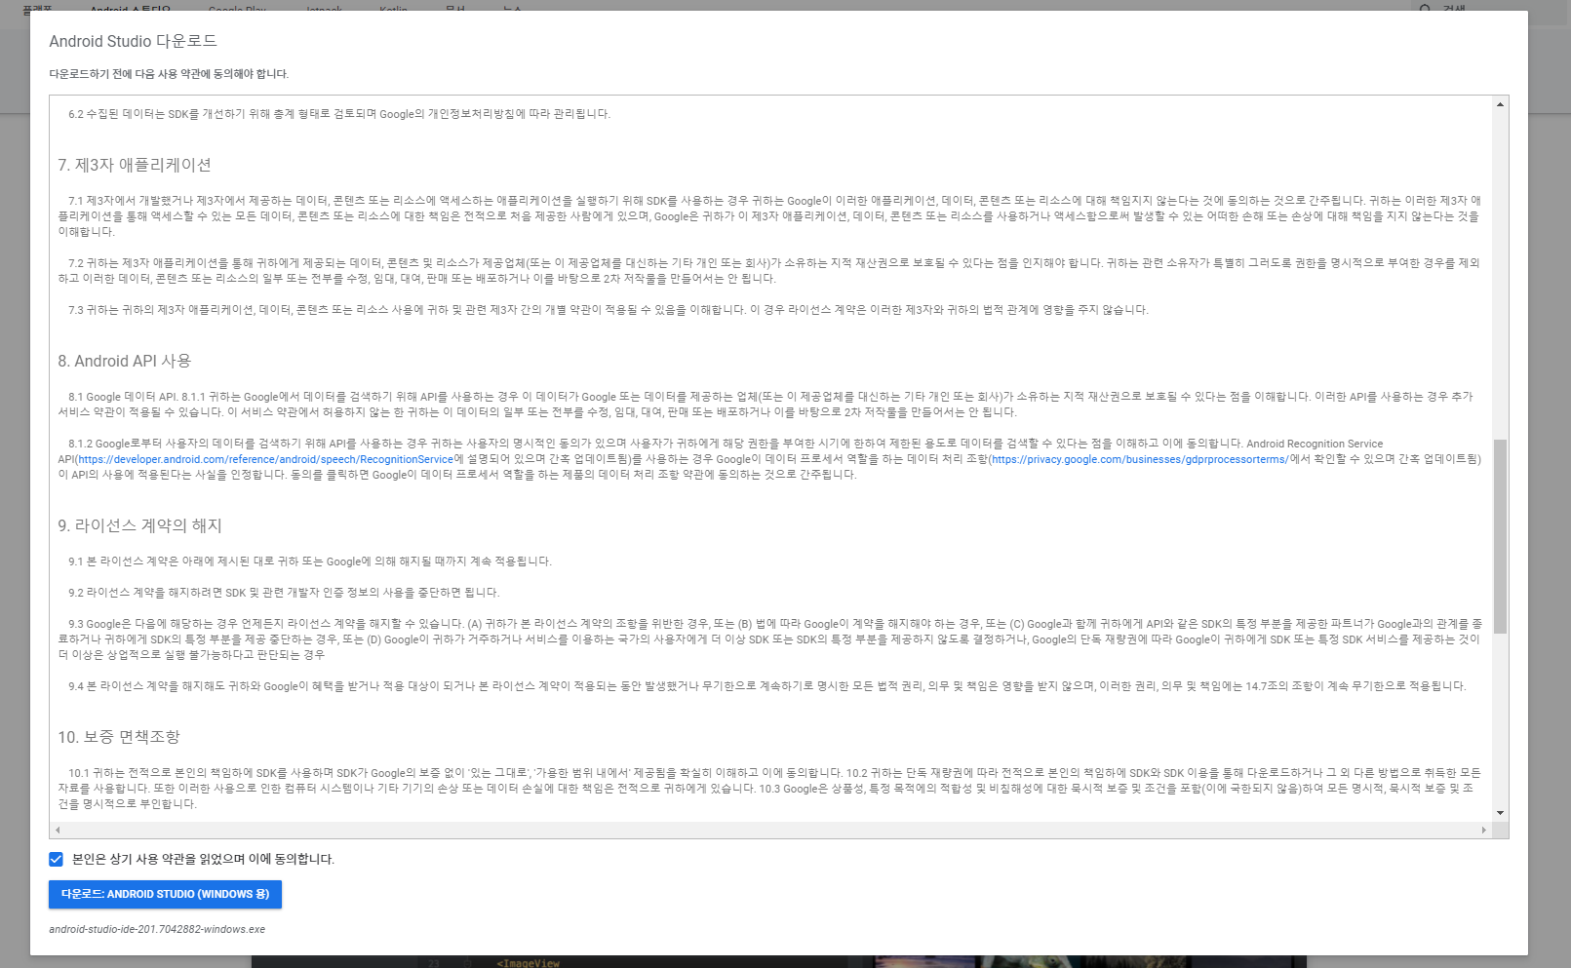Click clause 9.1 license continuation text

point(310,561)
